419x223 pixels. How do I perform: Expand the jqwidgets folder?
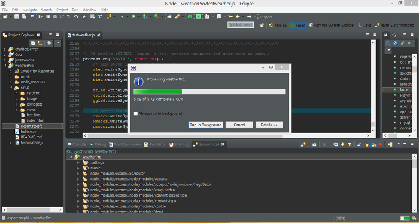click(16, 104)
